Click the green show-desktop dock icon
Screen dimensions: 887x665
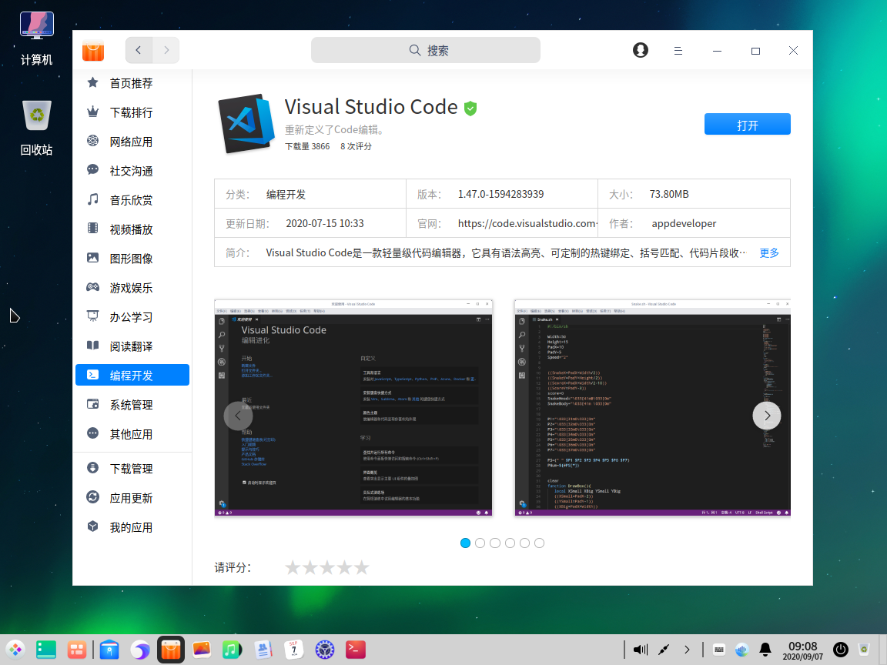46,650
